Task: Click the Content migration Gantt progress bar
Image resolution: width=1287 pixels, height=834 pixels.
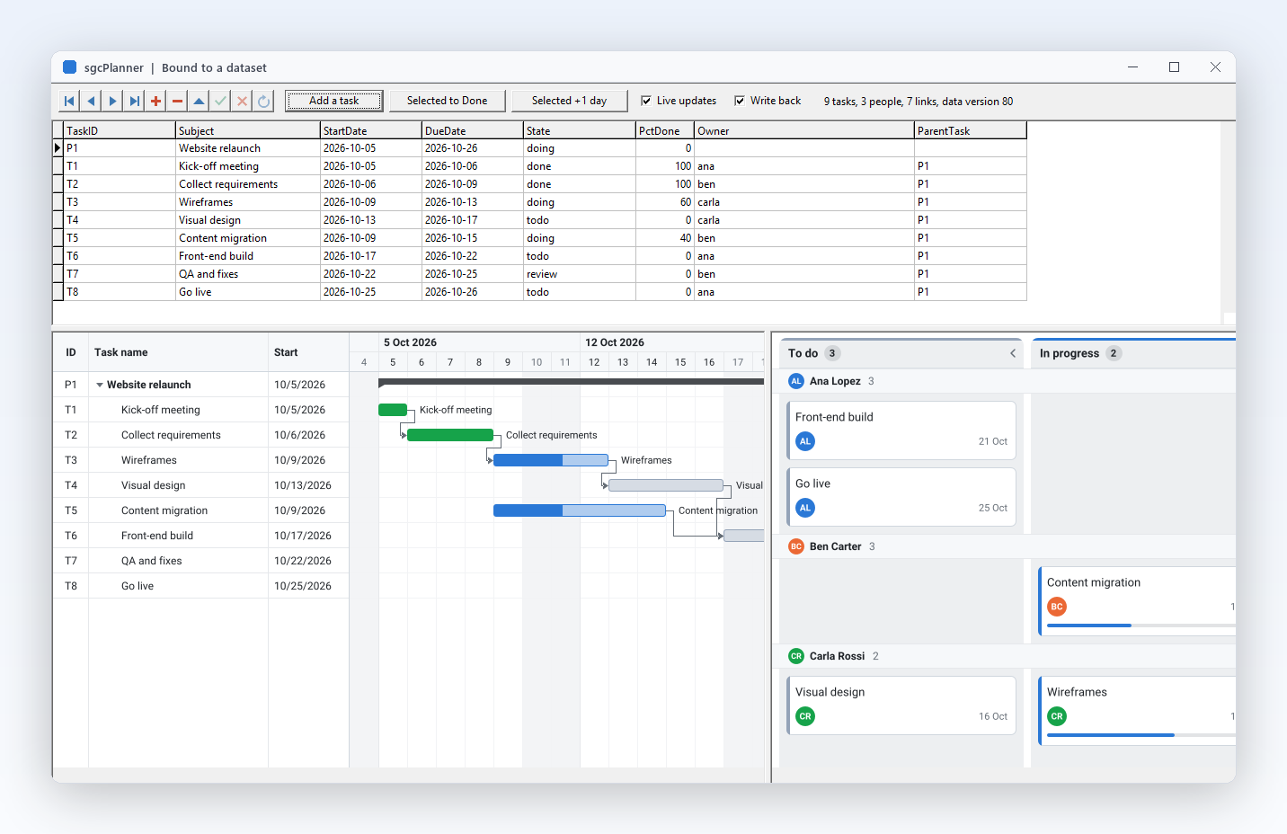Action: pyautogui.click(x=580, y=510)
